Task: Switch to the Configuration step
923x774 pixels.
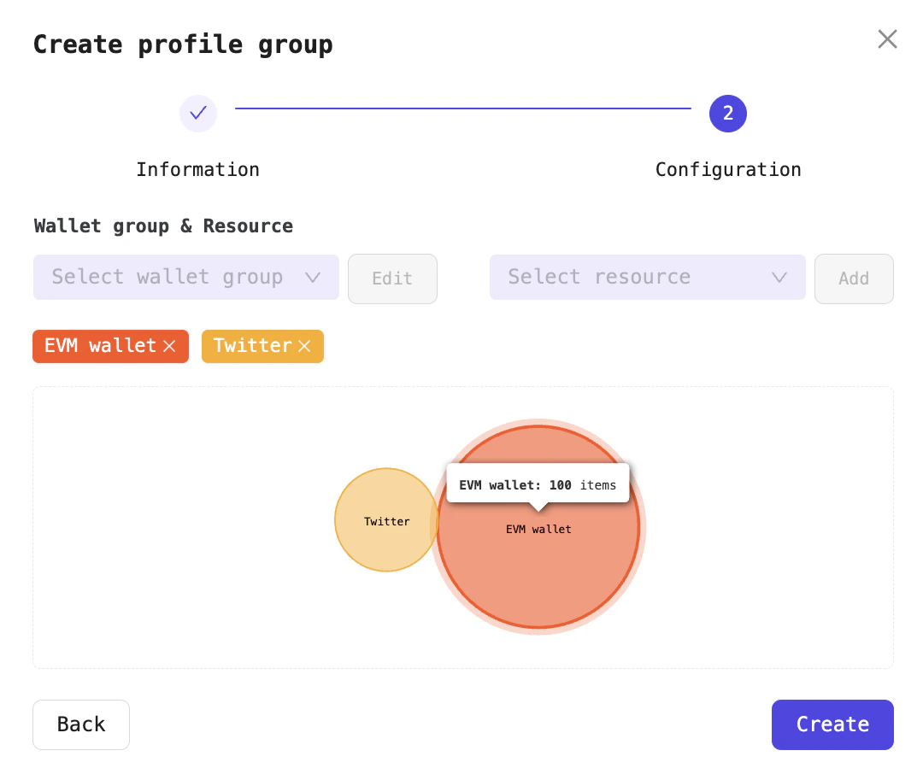Action: click(x=728, y=169)
